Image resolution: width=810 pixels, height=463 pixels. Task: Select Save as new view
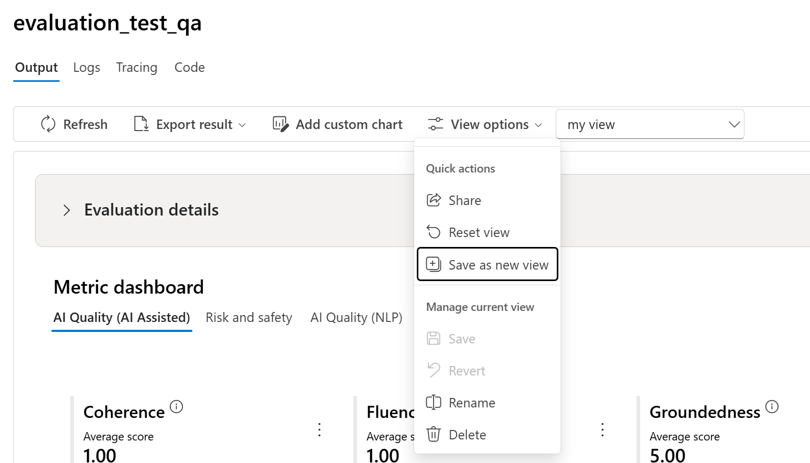(488, 265)
